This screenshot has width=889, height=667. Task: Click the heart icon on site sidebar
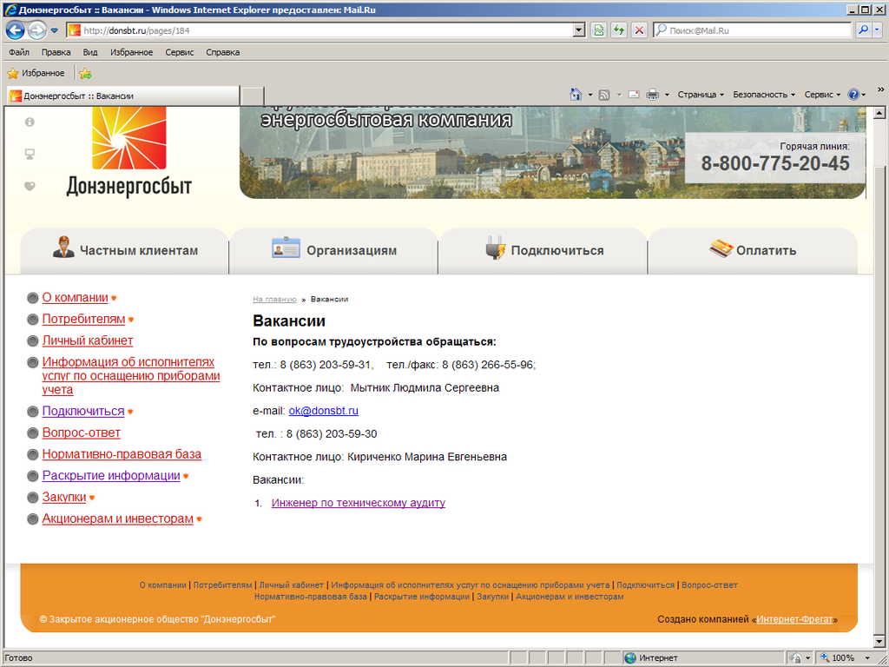pos(30,186)
